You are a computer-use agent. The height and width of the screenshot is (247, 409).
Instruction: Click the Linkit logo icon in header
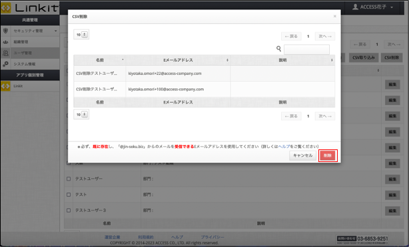pyautogui.click(x=6, y=8)
